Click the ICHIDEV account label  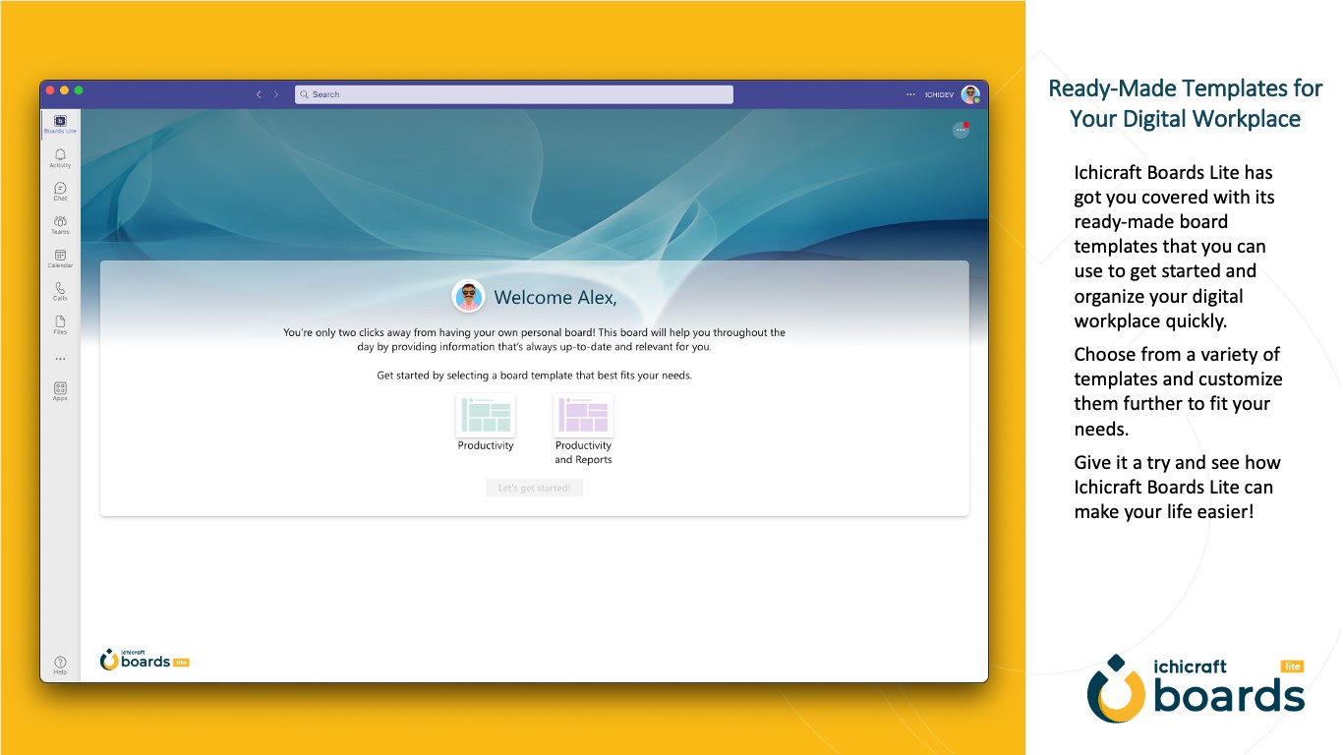click(x=939, y=94)
